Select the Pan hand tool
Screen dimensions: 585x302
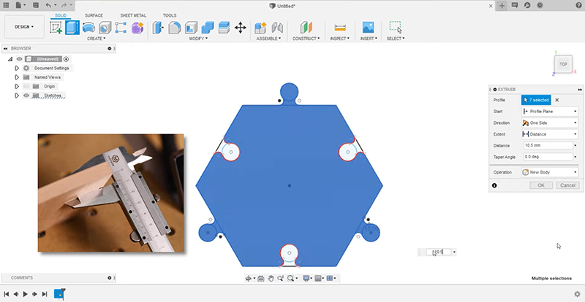pyautogui.click(x=271, y=278)
